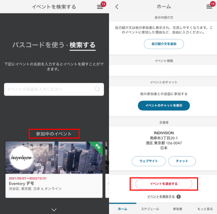217x214 pixels.
Task: Select the 検索する mode tab
Action: [x=82, y=45]
